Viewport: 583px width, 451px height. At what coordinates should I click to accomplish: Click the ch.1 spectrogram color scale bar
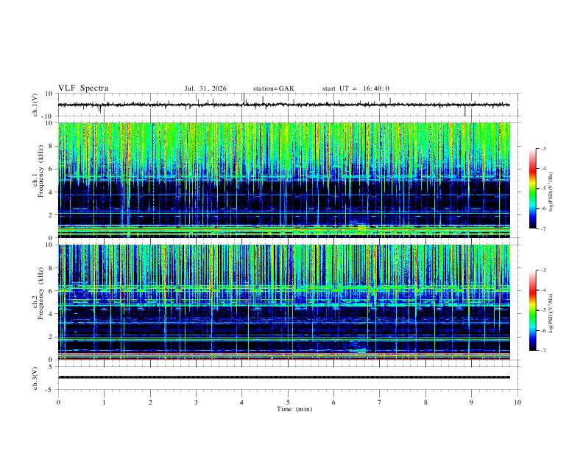point(533,189)
